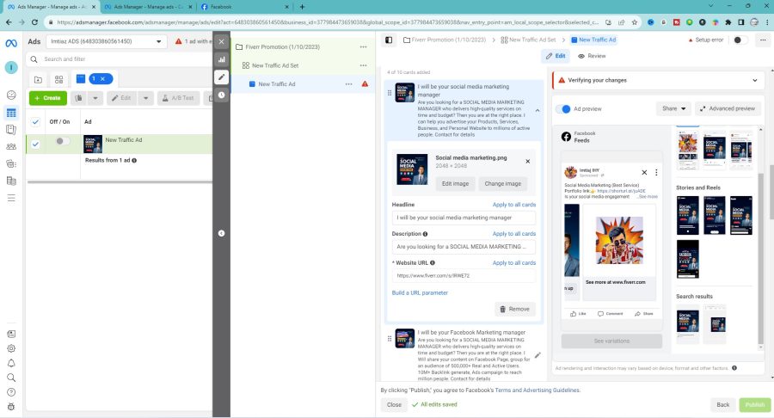The width and height of the screenshot is (774, 418).
Task: Open the Imtiaz ADS account dropdown
Action: (x=106, y=41)
